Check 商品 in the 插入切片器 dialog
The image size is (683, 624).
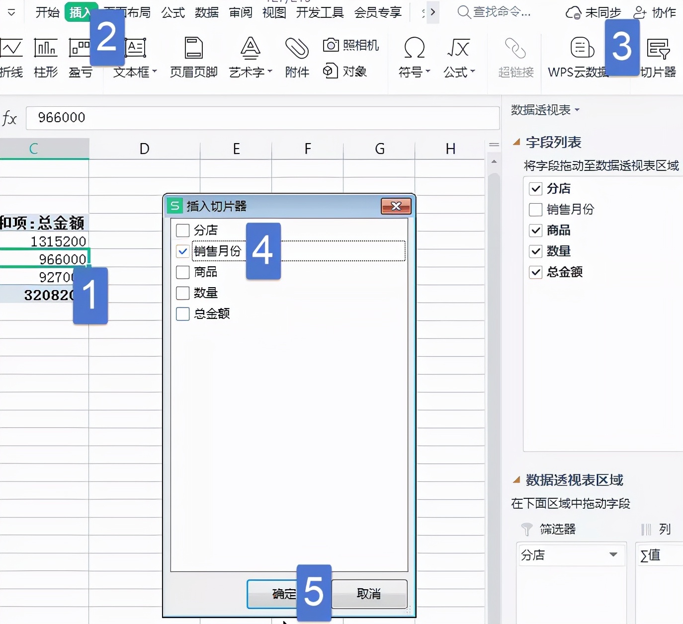pyautogui.click(x=183, y=272)
